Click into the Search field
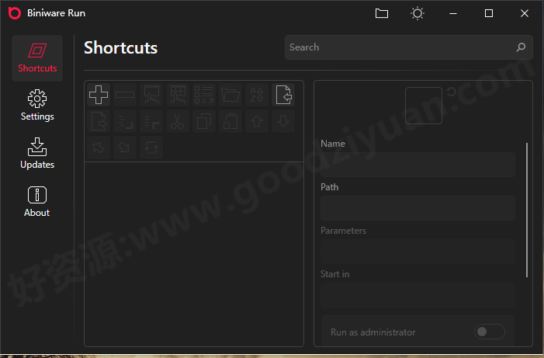Image resolution: width=544 pixels, height=358 pixels. 409,47
